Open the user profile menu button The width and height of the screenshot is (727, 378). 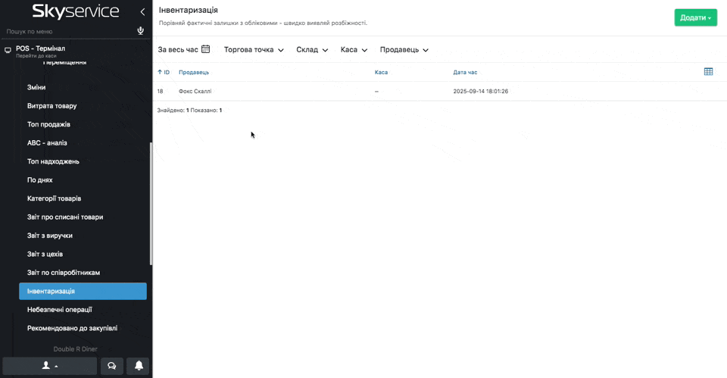pos(50,366)
